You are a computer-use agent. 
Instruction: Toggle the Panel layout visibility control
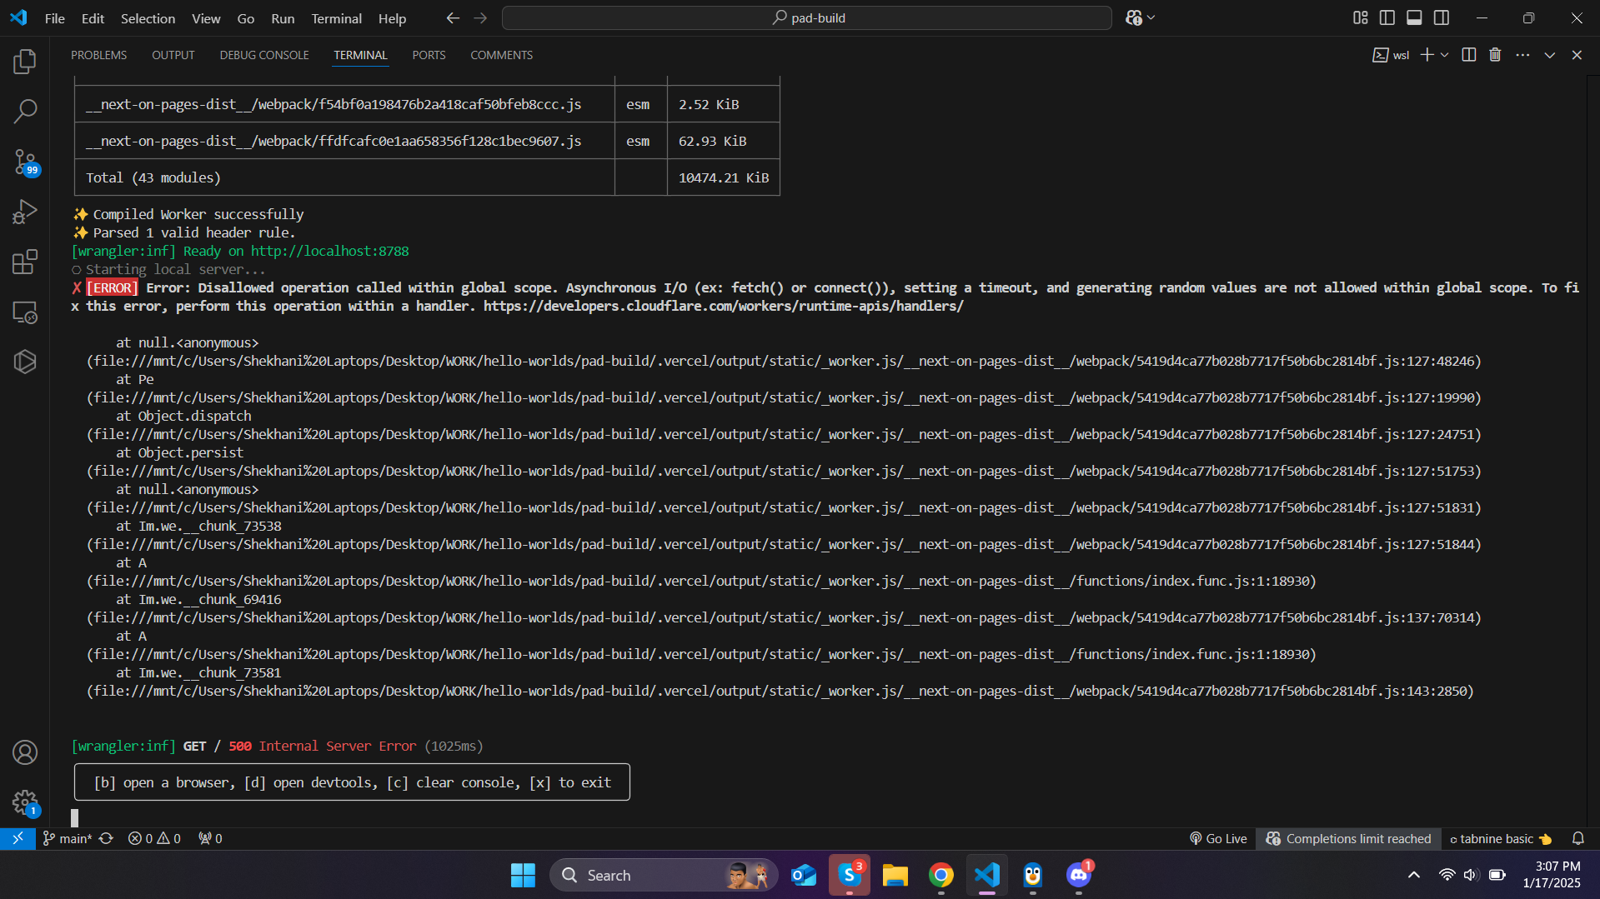[x=1414, y=17]
